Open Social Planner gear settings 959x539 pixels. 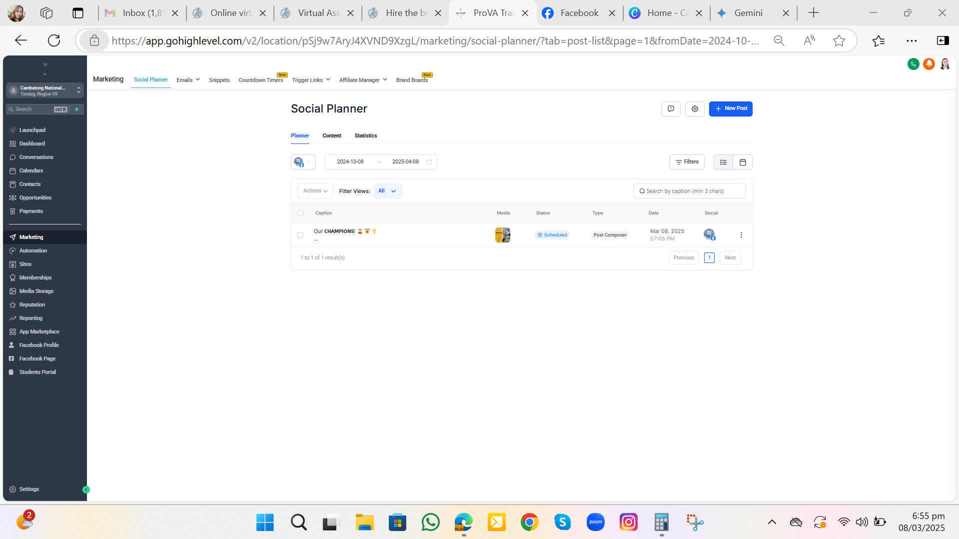click(695, 108)
